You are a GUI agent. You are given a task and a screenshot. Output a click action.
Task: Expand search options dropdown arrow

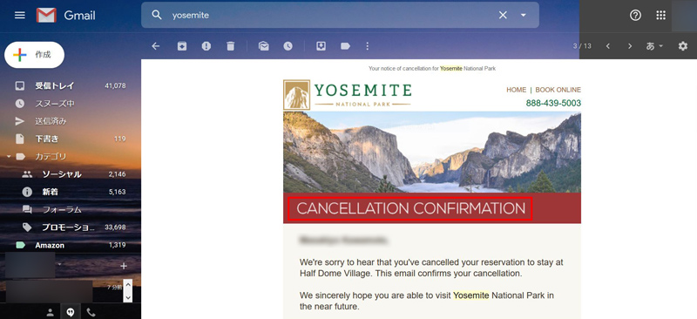(x=524, y=15)
